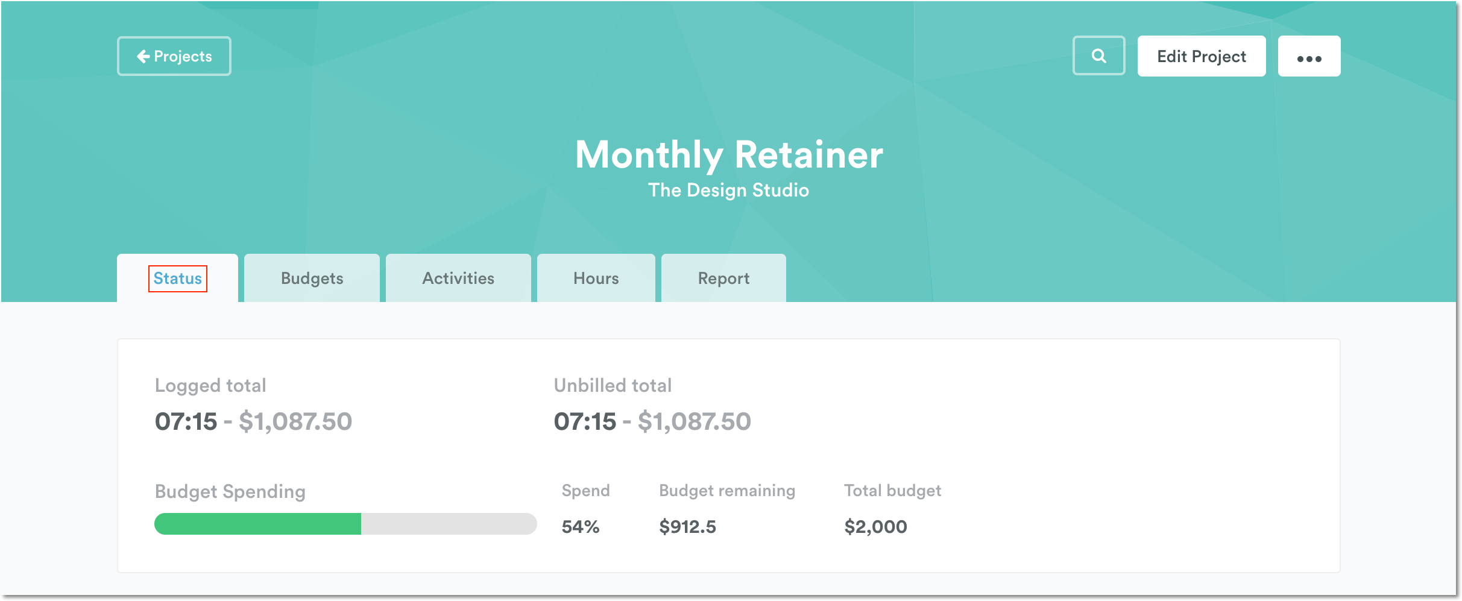Select The Design Studio client name
This screenshot has height=601, width=1462.
729,190
